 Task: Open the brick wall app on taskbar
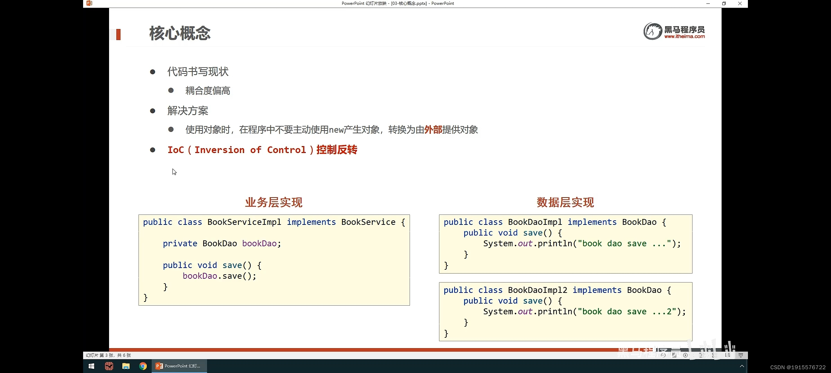pyautogui.click(x=109, y=366)
